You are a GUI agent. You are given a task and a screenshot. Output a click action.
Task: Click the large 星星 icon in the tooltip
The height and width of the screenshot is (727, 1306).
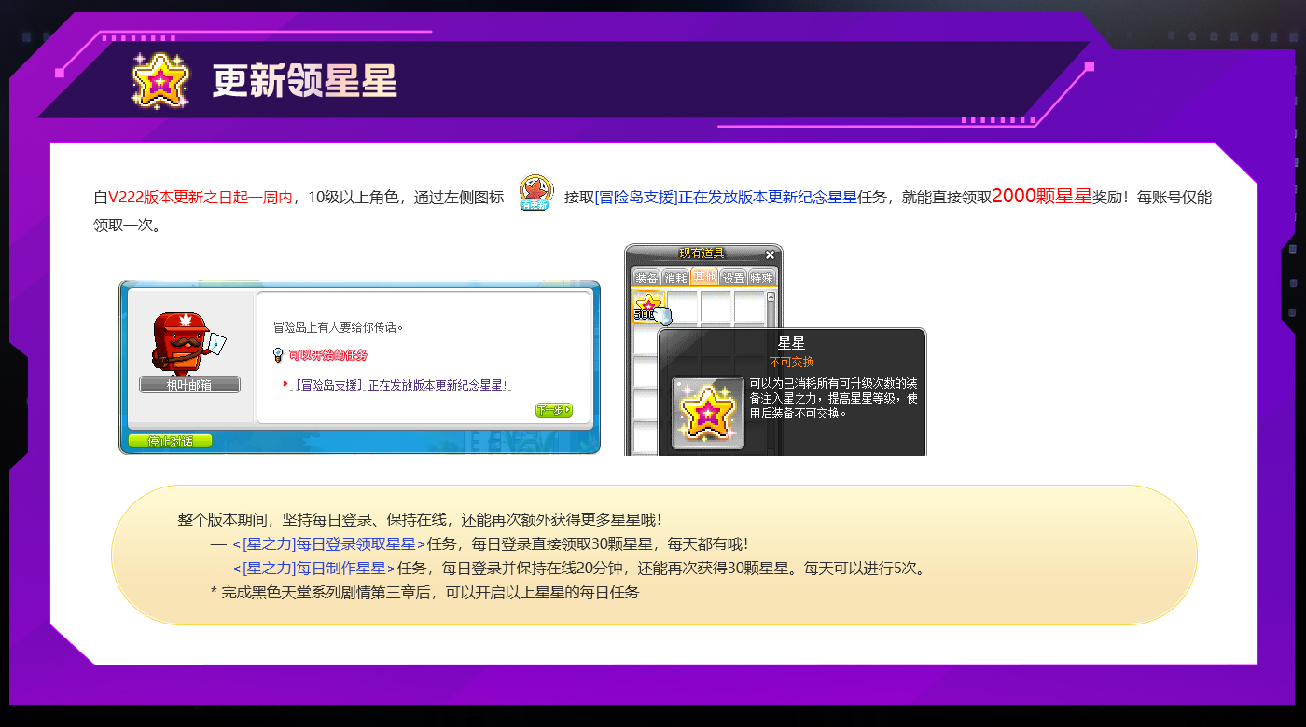[x=707, y=413]
